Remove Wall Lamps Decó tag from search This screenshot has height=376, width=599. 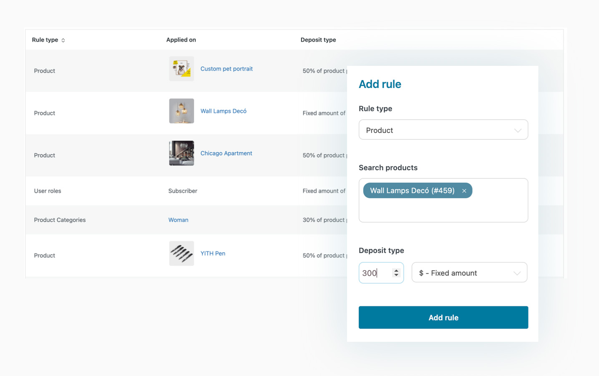(x=464, y=191)
